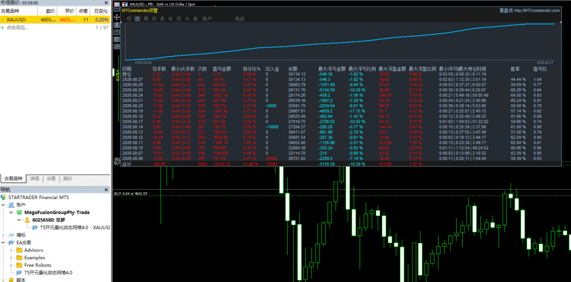Image resolution: width=571 pixels, height=282 pixels.
Task: Click the overlapping windows icon in the side strip
Action: [x=117, y=47]
